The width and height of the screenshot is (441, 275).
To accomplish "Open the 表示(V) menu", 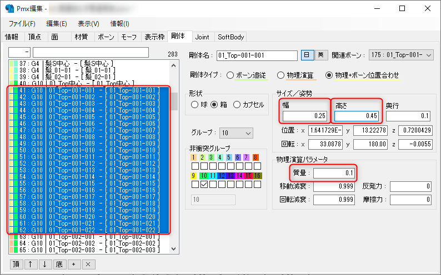I will tap(89, 24).
